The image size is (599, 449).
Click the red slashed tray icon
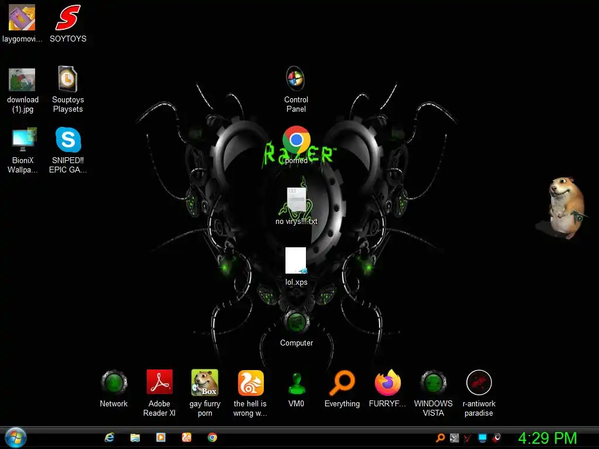[x=468, y=437]
